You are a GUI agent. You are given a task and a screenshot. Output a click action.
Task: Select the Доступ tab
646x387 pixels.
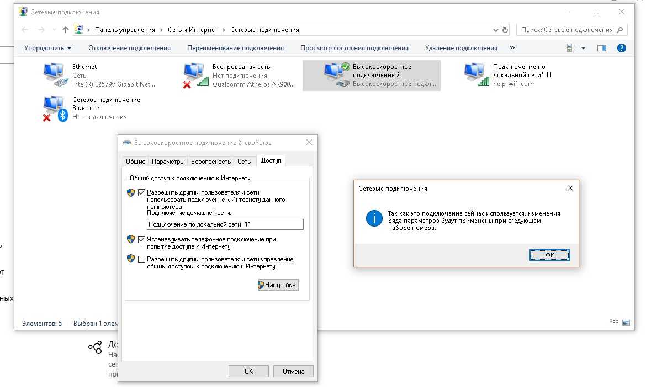pos(271,160)
